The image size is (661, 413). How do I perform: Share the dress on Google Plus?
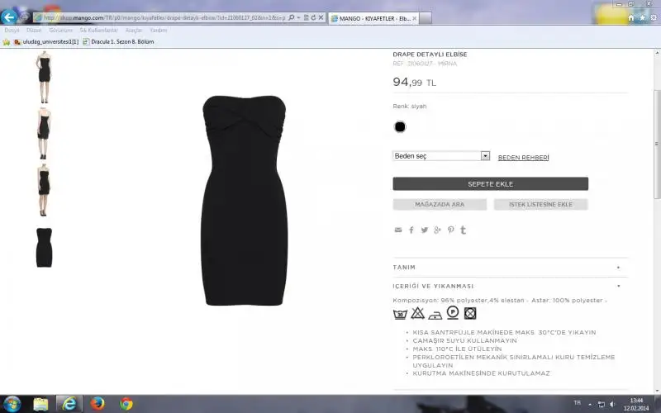click(x=438, y=230)
